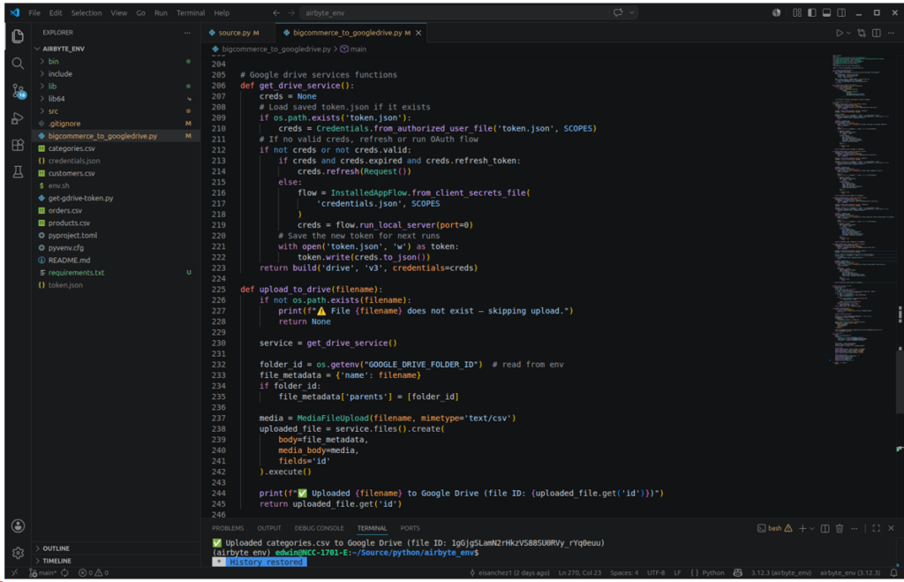Go back with the navigation arrow
This screenshot has height=582, width=904.
276,12
